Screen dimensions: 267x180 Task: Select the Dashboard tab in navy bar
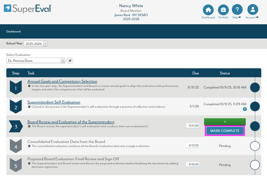point(13,32)
